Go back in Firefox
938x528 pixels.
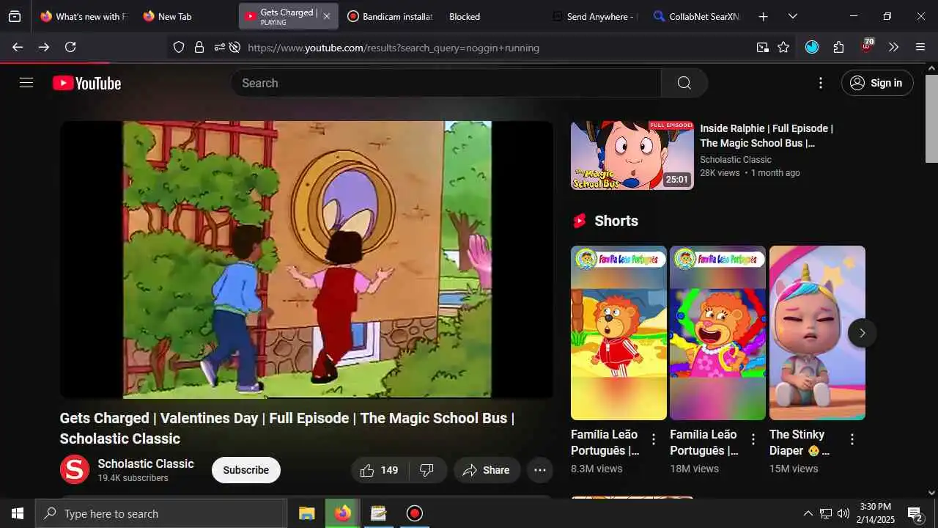coord(18,47)
